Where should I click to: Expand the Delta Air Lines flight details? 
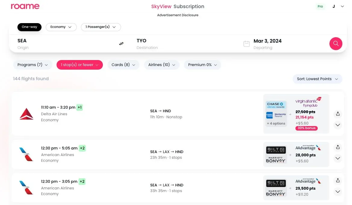pyautogui.click(x=338, y=125)
